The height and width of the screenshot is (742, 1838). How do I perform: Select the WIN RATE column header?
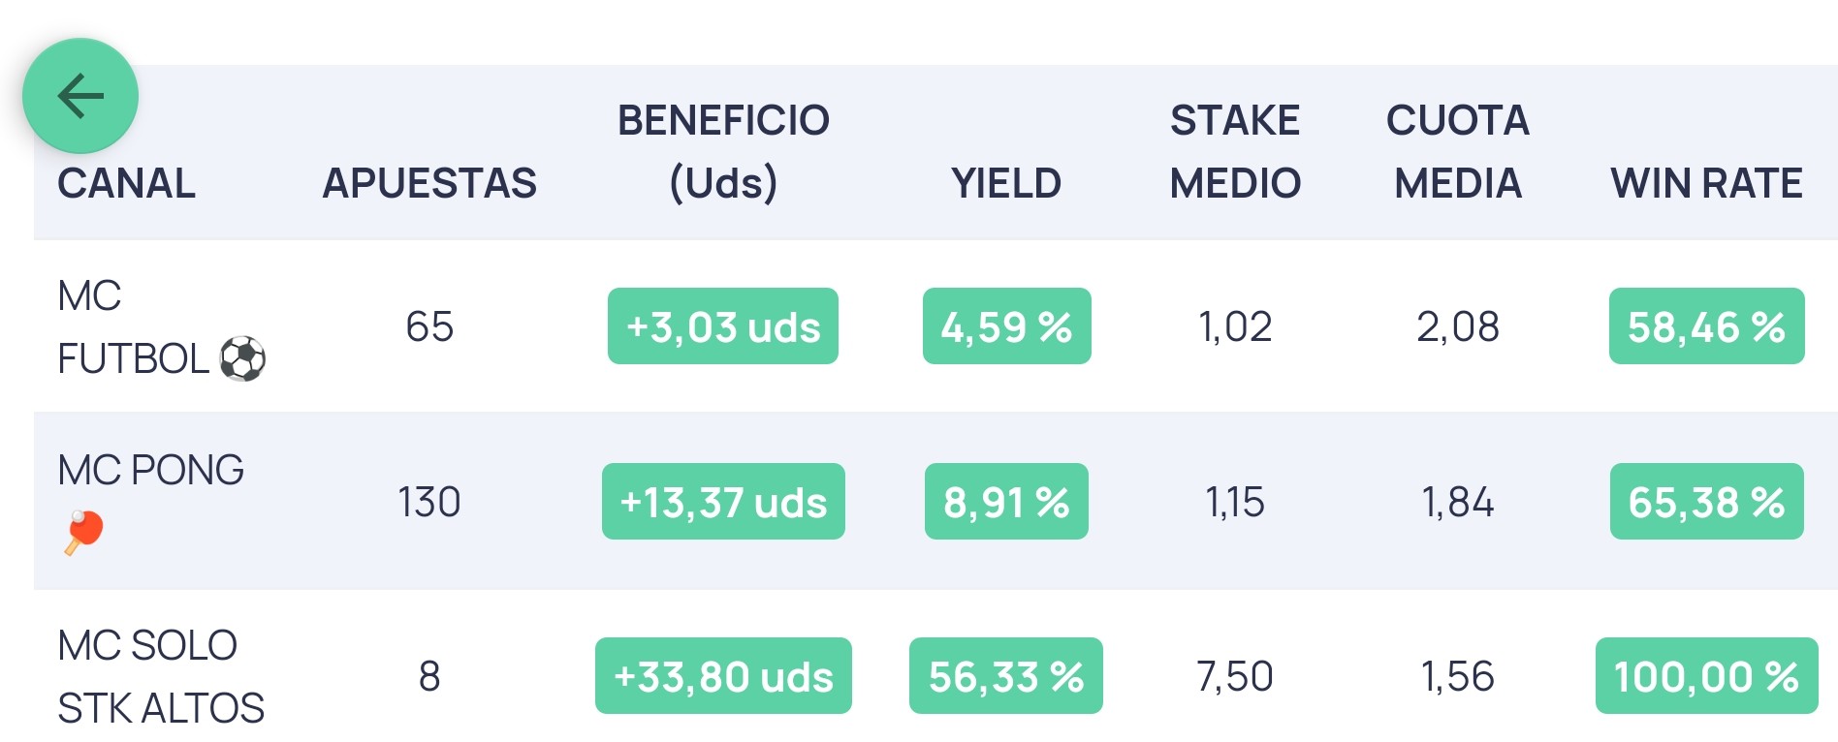[1706, 183]
